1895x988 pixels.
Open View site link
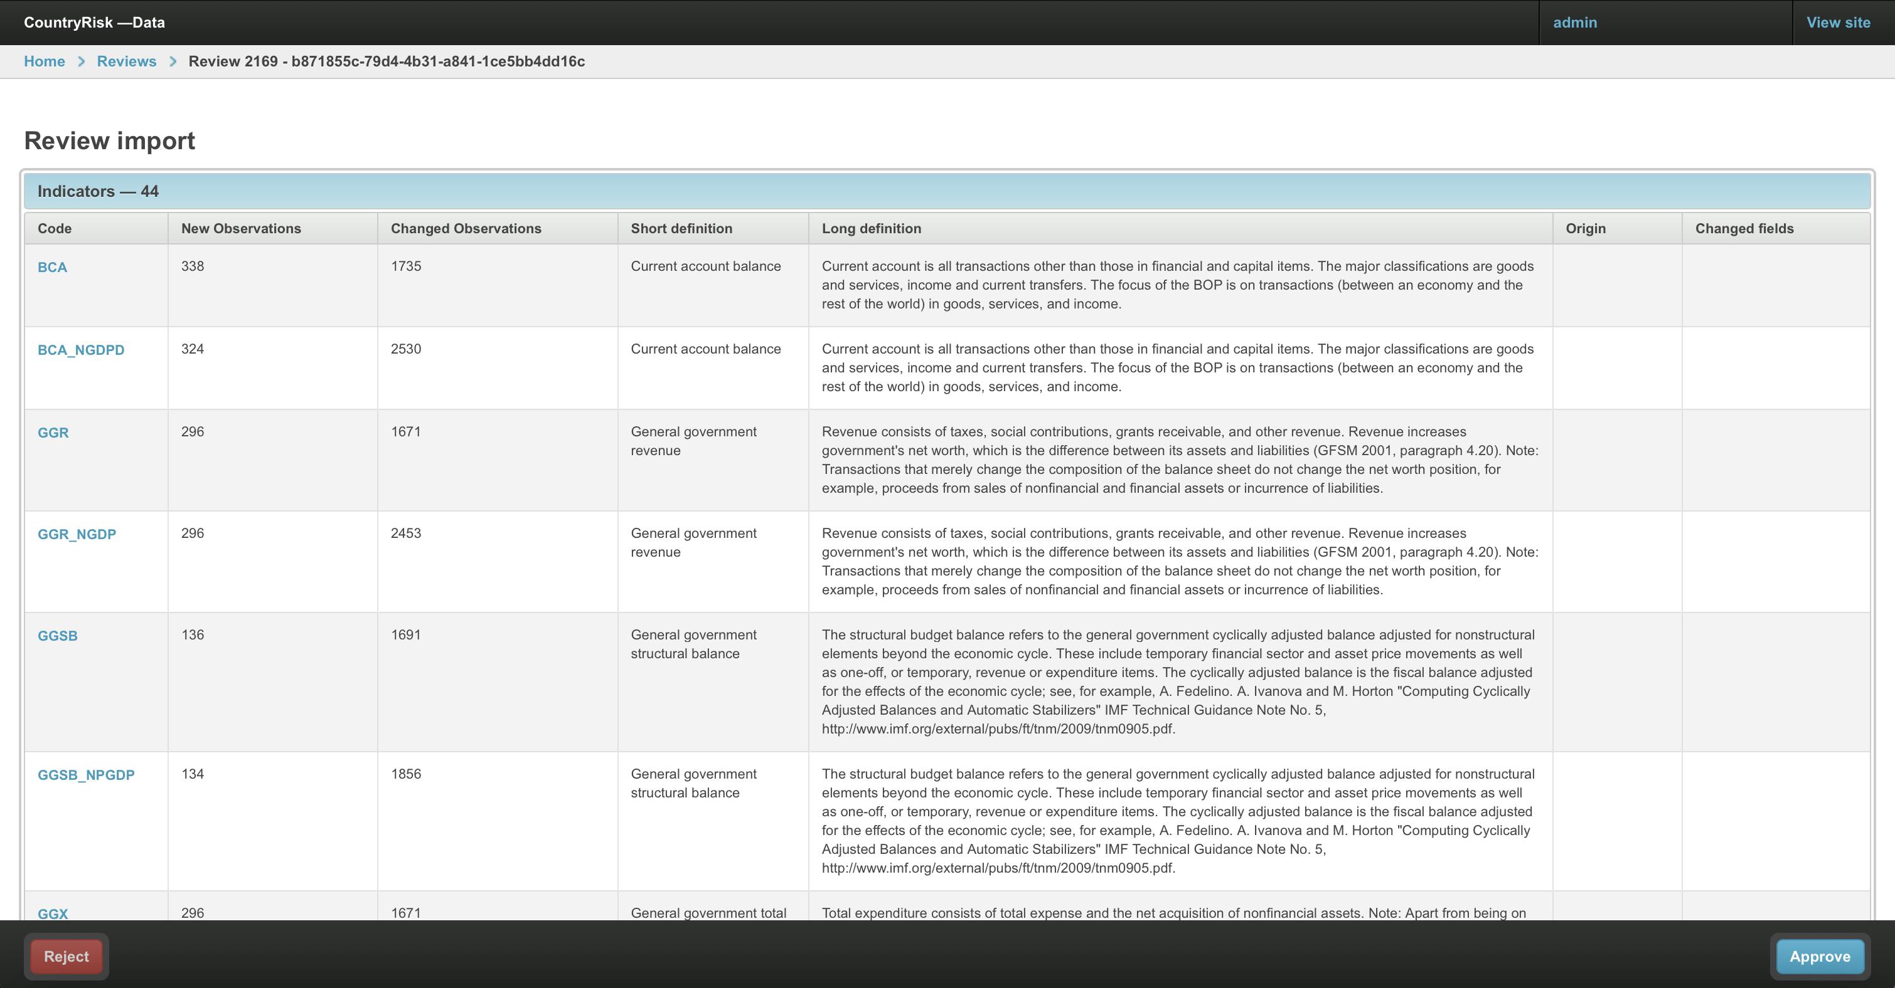[x=1838, y=22]
